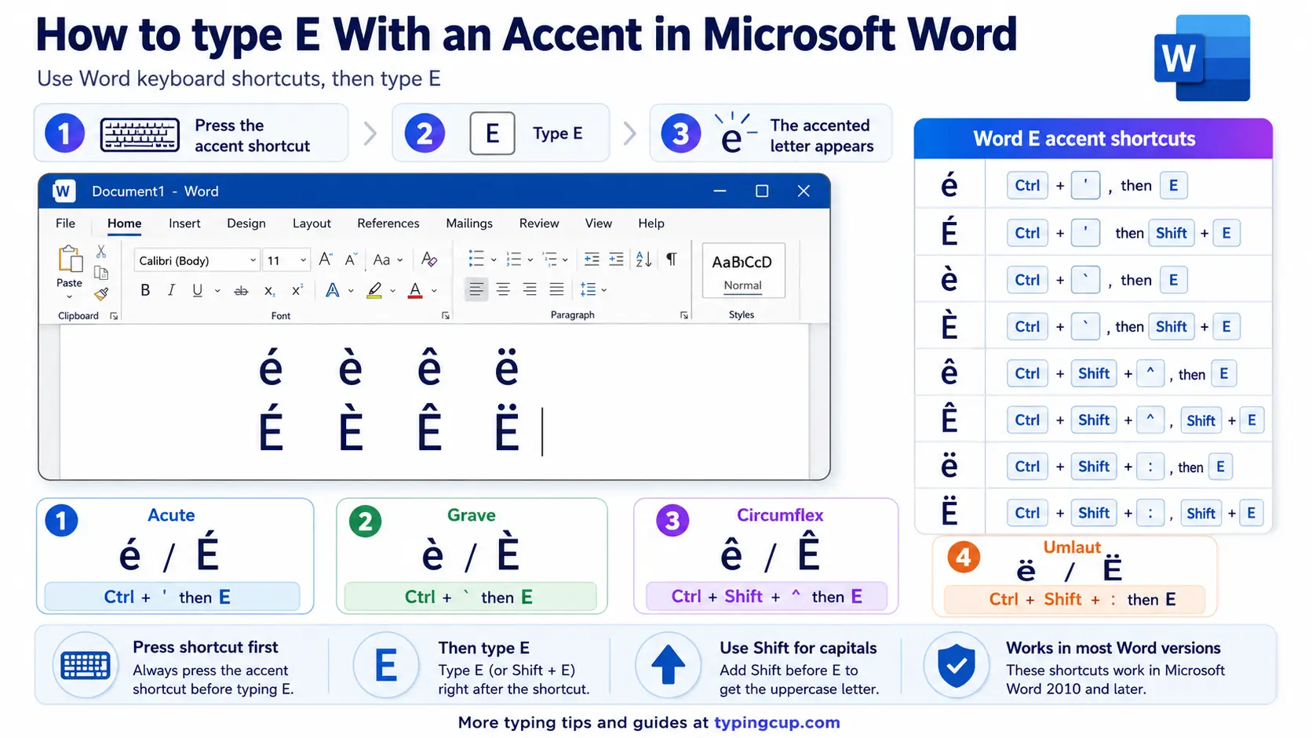The width and height of the screenshot is (1312, 738).
Task: Apply subscript formatting
Action: pos(269,291)
